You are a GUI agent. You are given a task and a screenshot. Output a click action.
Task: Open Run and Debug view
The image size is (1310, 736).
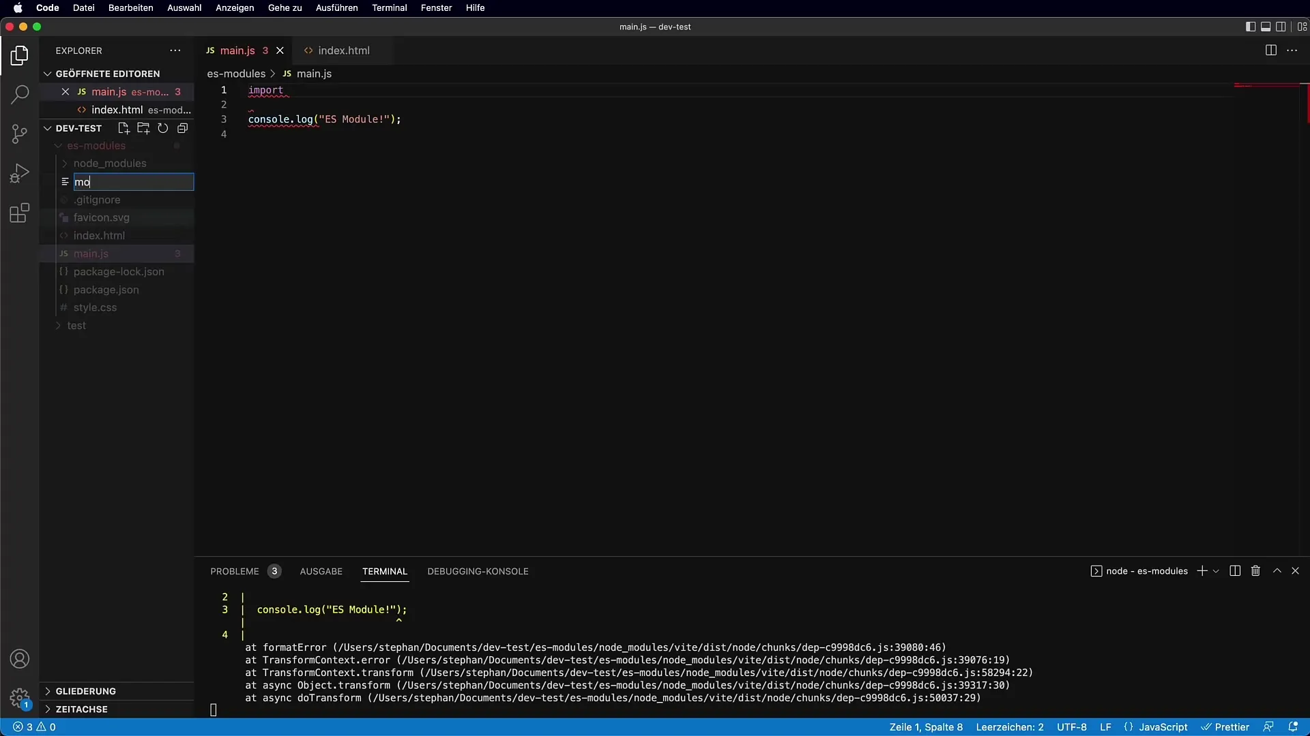(20, 173)
